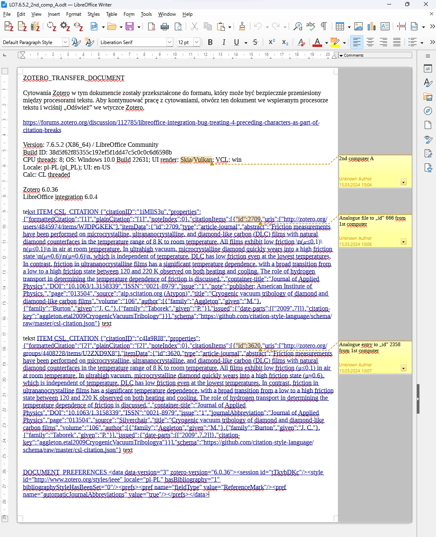This screenshot has width=436, height=537.
Task: Toggle formatting marks pilcrow icon
Action: pyautogui.click(x=324, y=27)
